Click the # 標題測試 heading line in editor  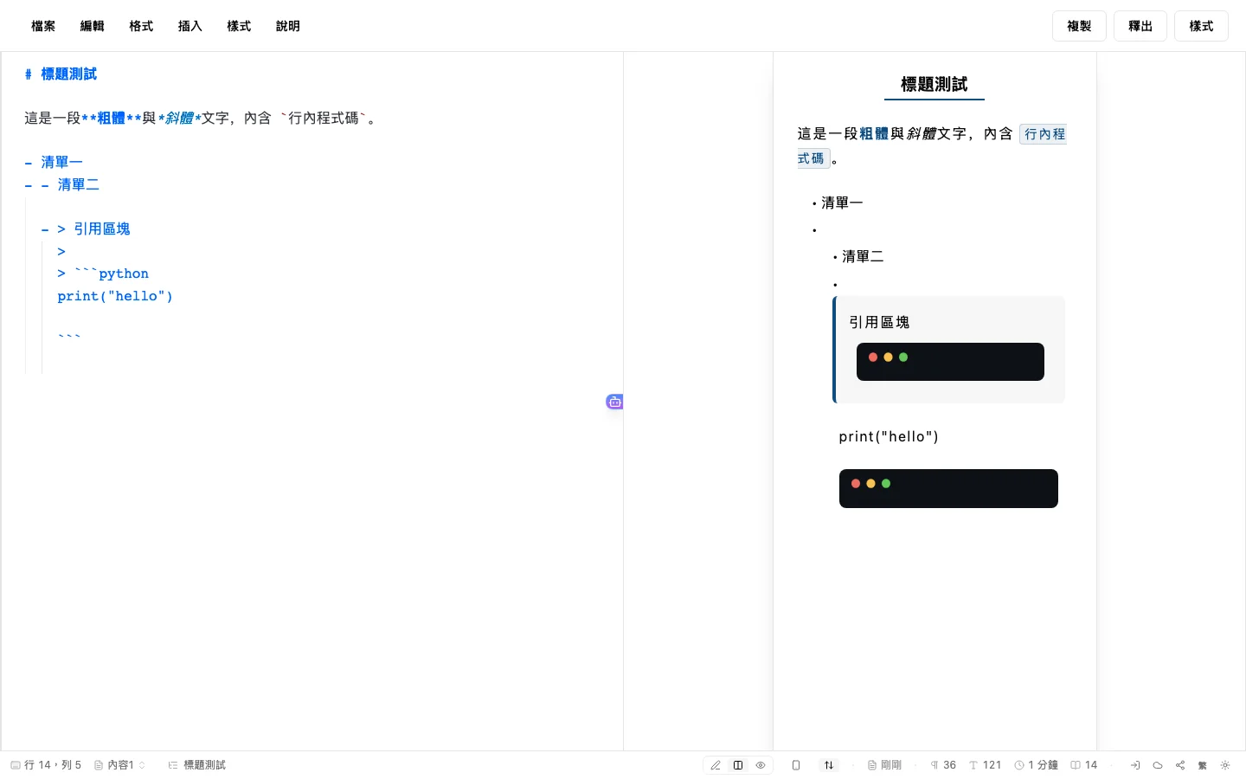pos(61,74)
